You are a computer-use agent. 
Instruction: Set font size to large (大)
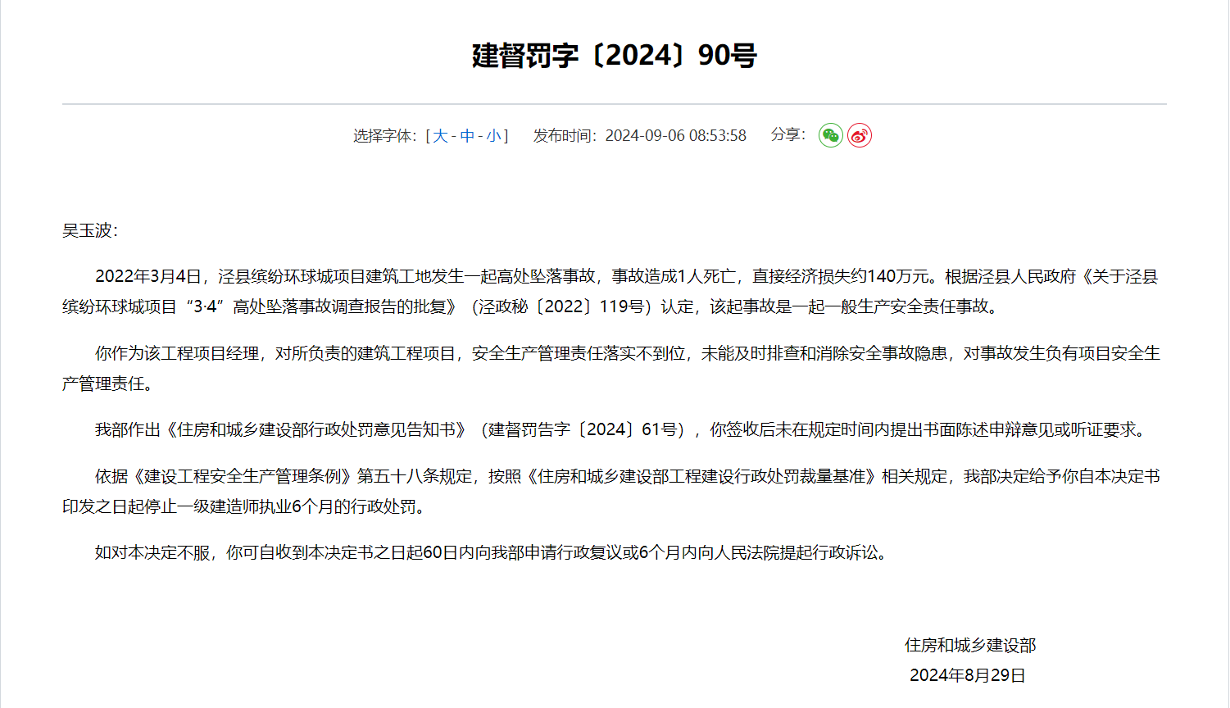440,136
